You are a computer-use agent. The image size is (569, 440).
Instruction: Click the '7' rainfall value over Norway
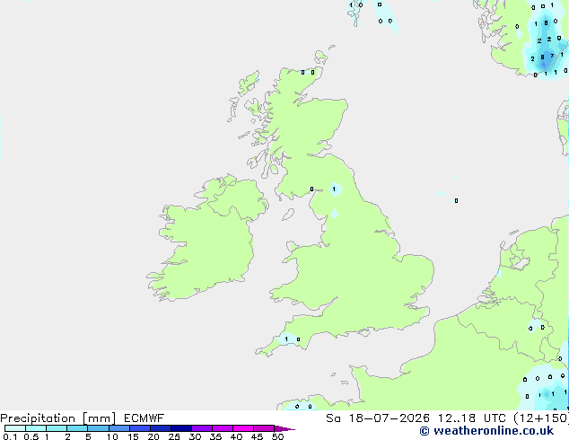point(552,56)
